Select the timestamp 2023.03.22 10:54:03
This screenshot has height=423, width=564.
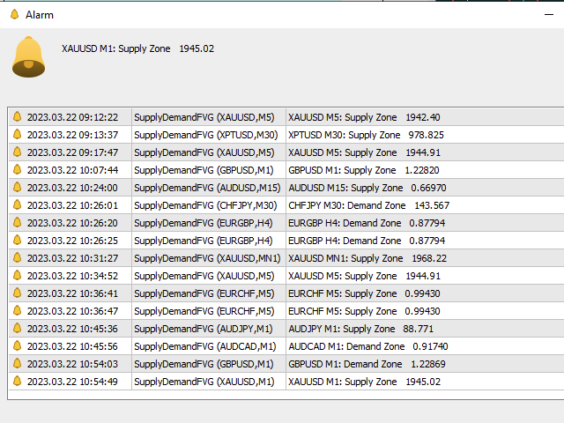click(x=72, y=364)
